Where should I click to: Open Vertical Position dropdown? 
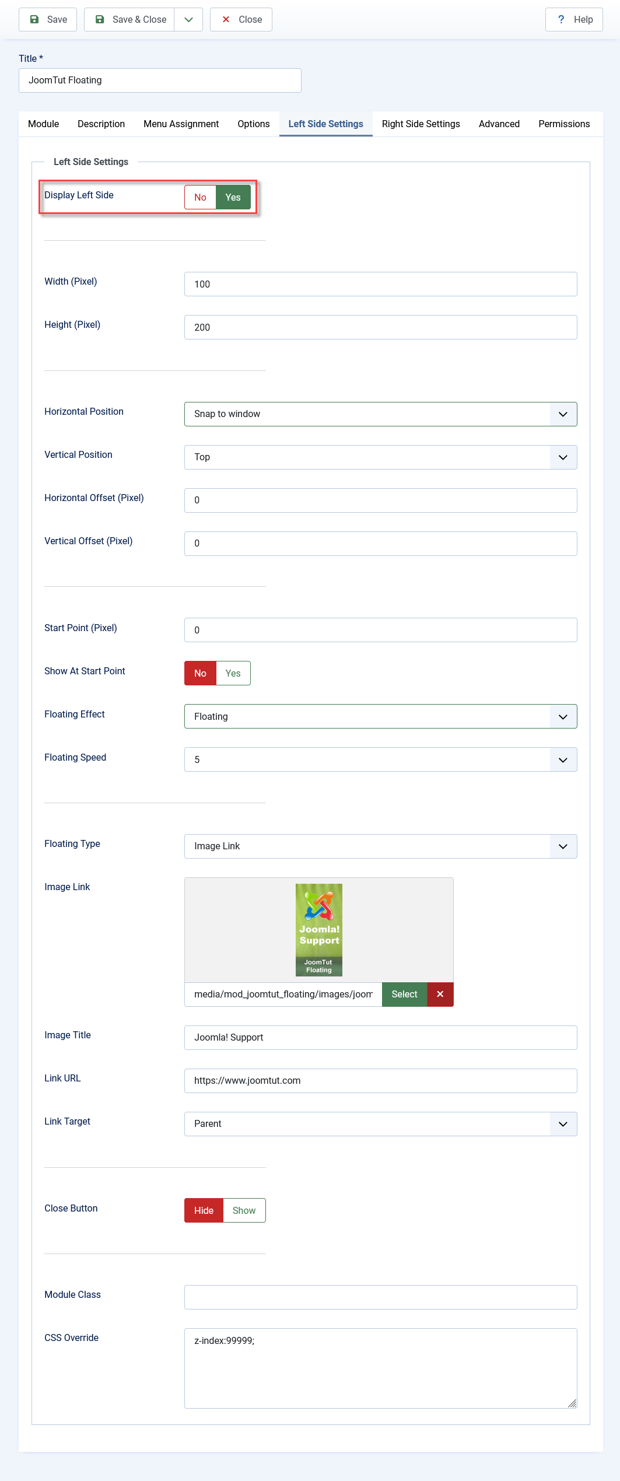[381, 457]
